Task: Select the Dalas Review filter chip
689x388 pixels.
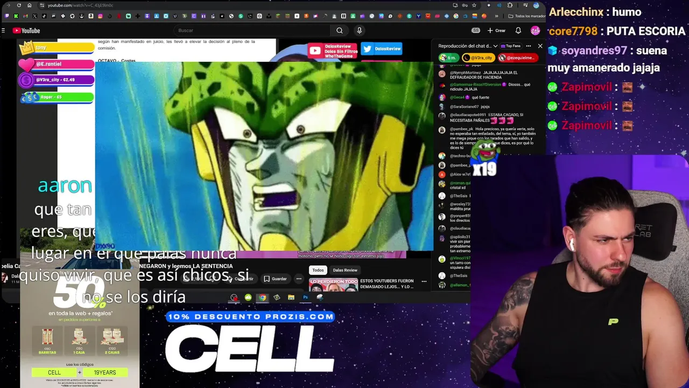Action: pos(345,270)
